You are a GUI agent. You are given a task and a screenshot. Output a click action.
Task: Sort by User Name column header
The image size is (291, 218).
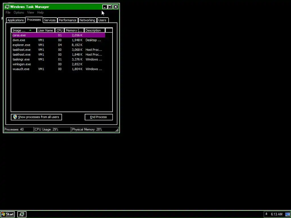pos(46,30)
